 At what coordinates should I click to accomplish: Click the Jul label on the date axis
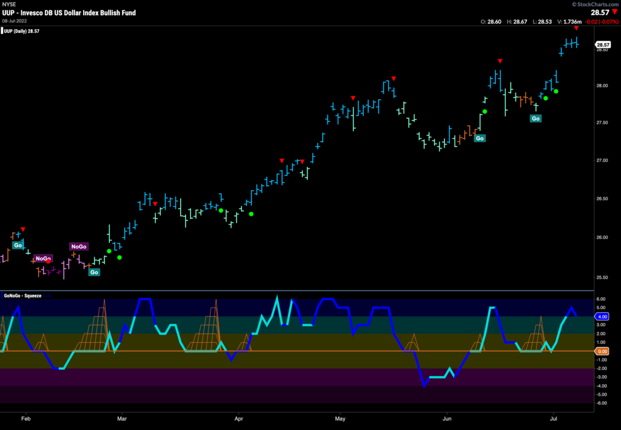click(554, 418)
